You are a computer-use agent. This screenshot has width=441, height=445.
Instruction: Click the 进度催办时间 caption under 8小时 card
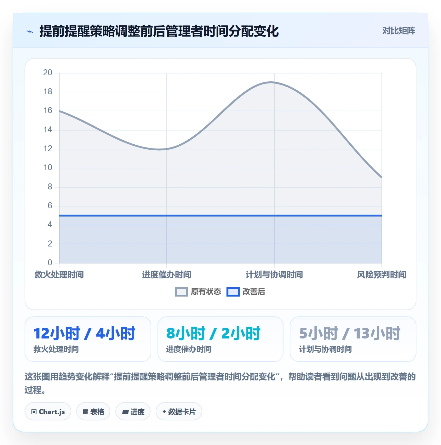click(x=189, y=349)
